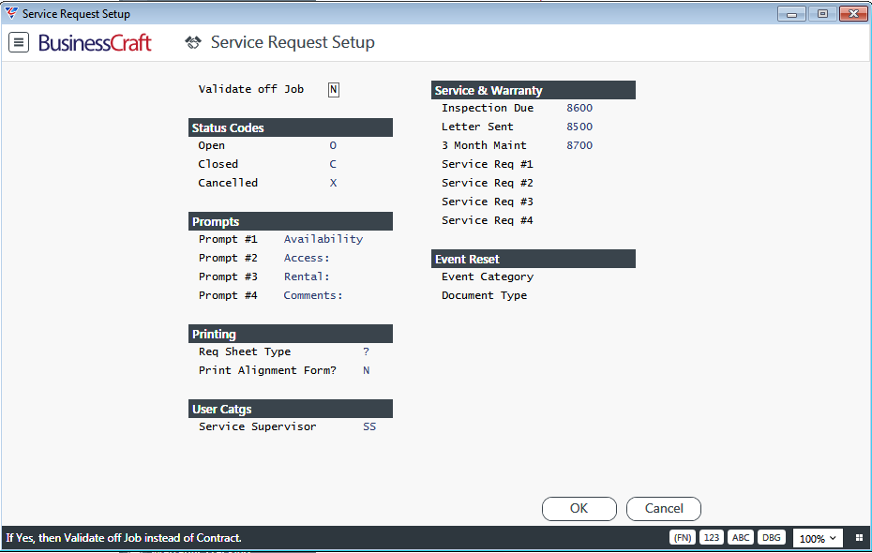Screen dimensions: 872x553
Task: Maximize the Service Request Setup window
Action: point(822,14)
